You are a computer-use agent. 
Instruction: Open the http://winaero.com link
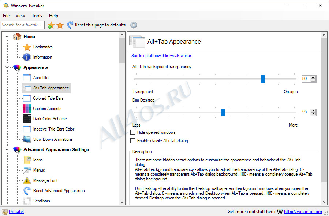[303, 212]
